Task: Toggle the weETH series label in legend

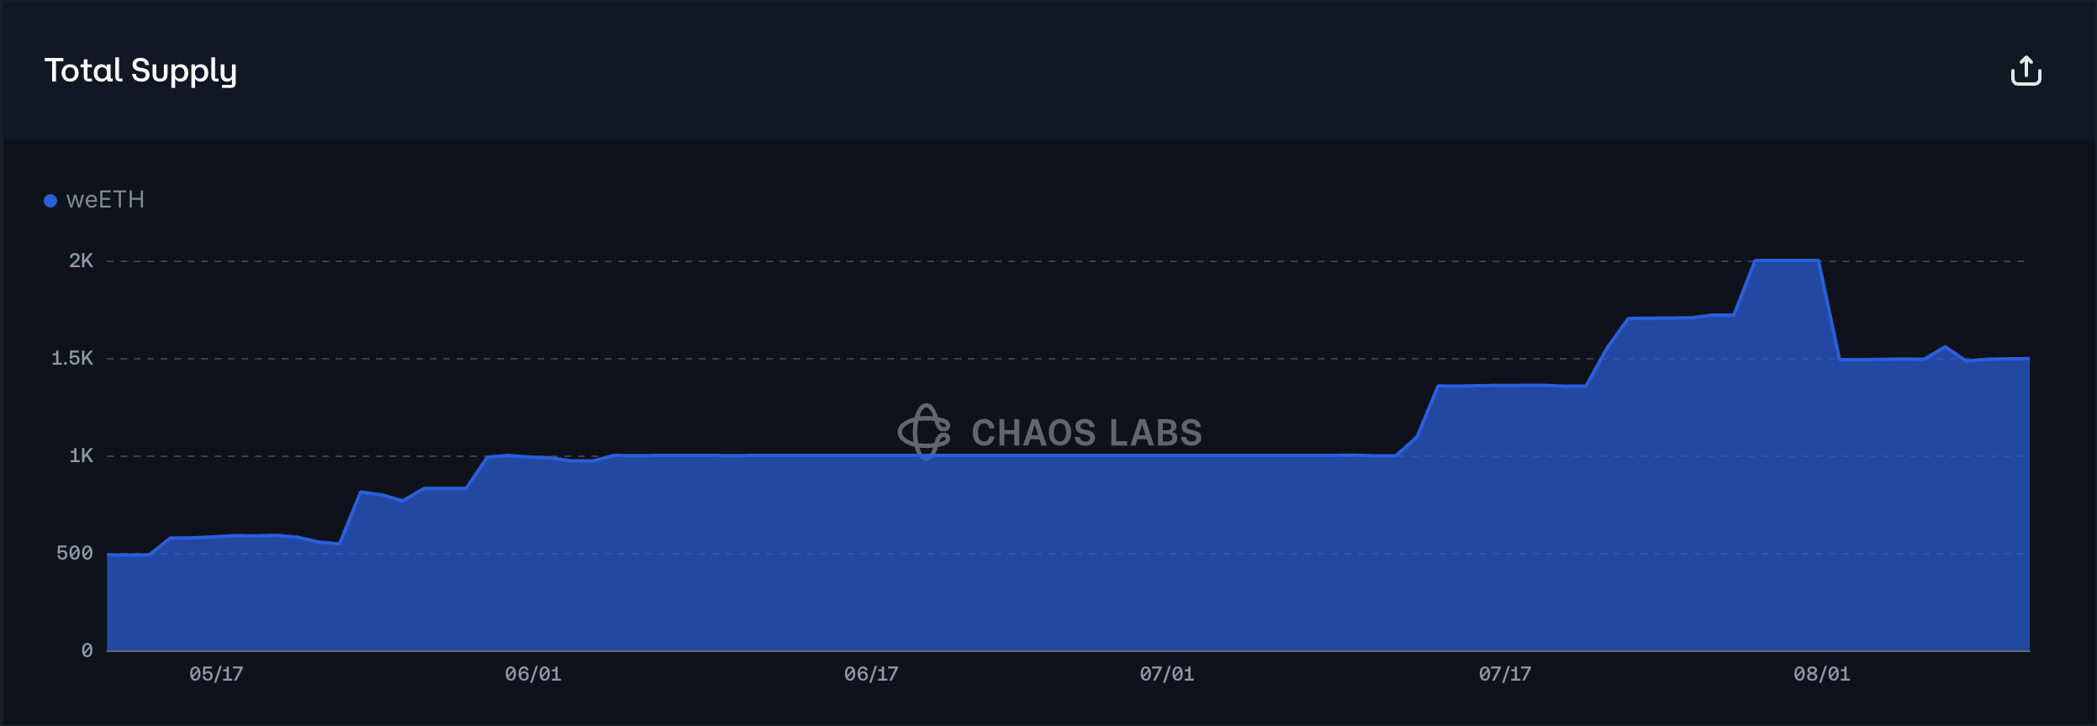Action: pos(105,200)
